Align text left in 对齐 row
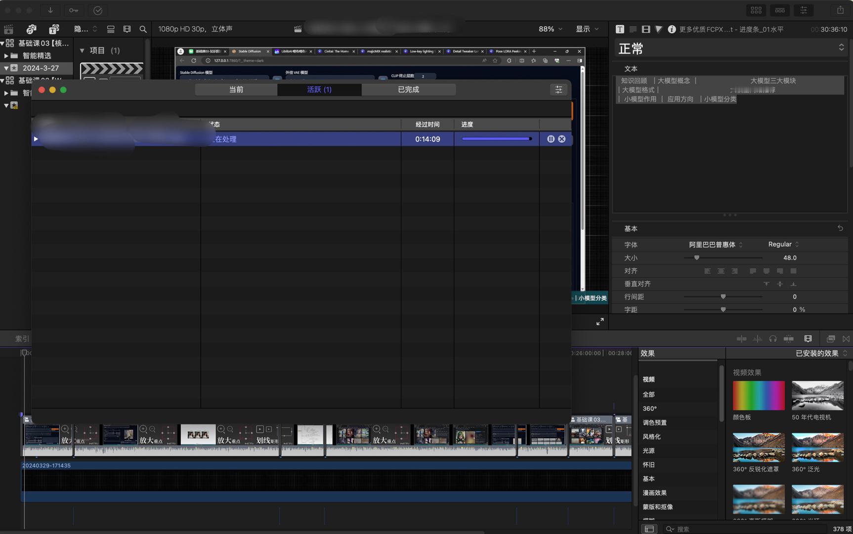The width and height of the screenshot is (853, 534). pyautogui.click(x=707, y=271)
